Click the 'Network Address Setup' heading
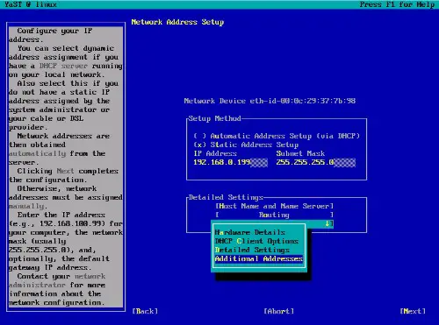 [177, 22]
